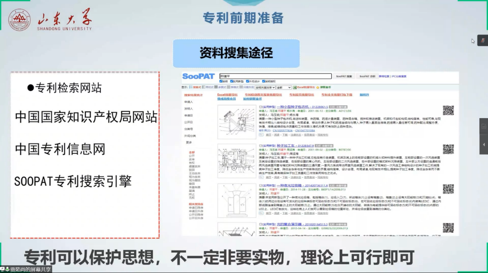Check the box for 一种小型种子包衣机

tap(261, 107)
